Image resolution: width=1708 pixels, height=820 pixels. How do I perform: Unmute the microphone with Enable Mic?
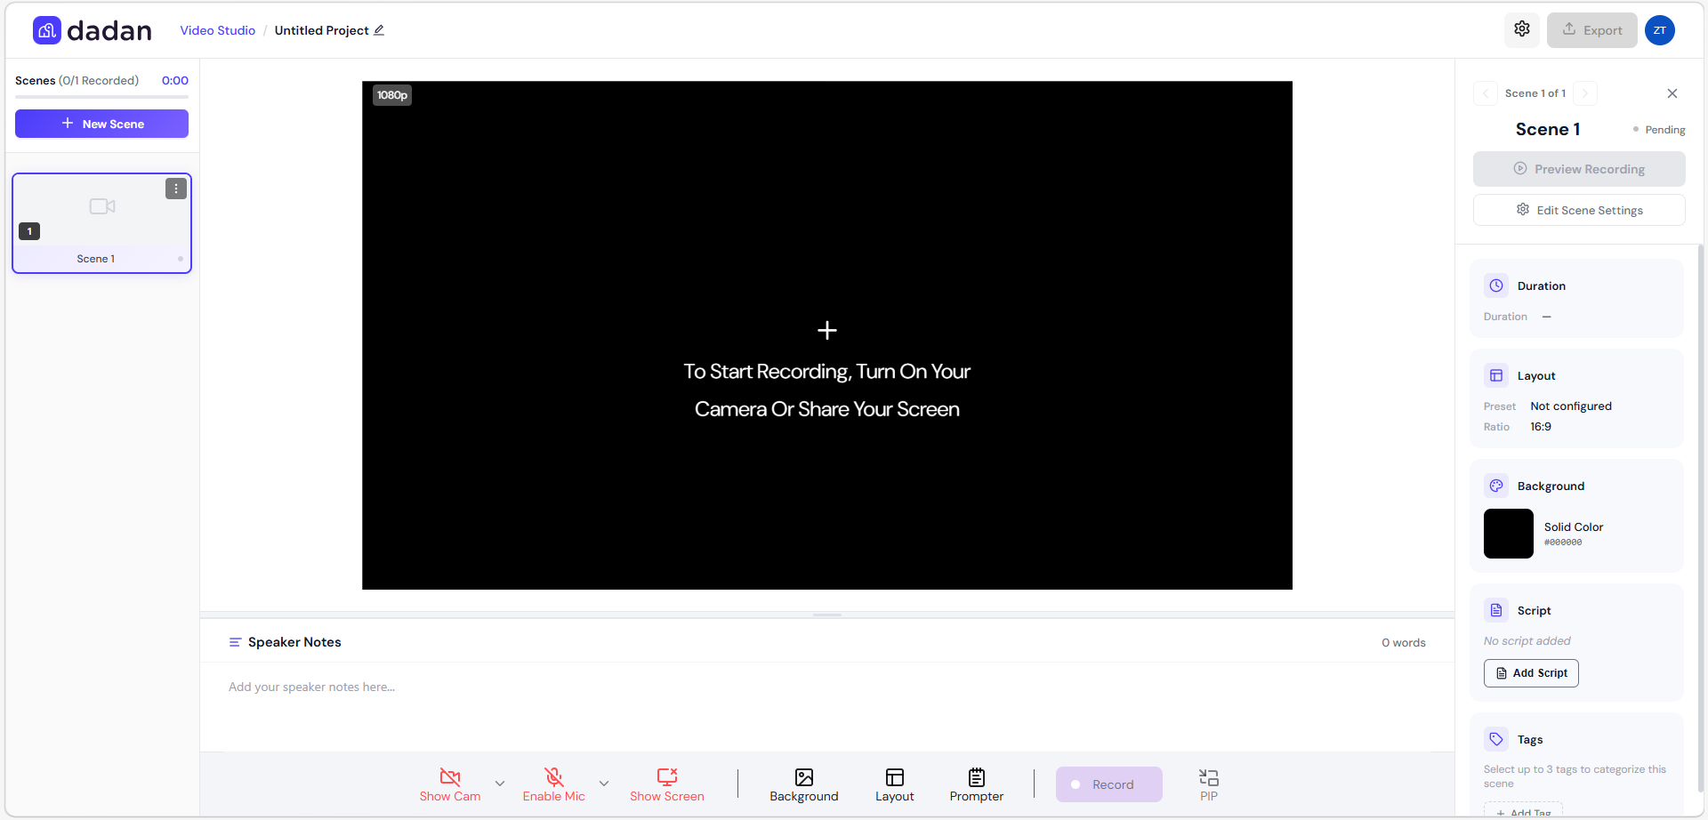pos(554,784)
